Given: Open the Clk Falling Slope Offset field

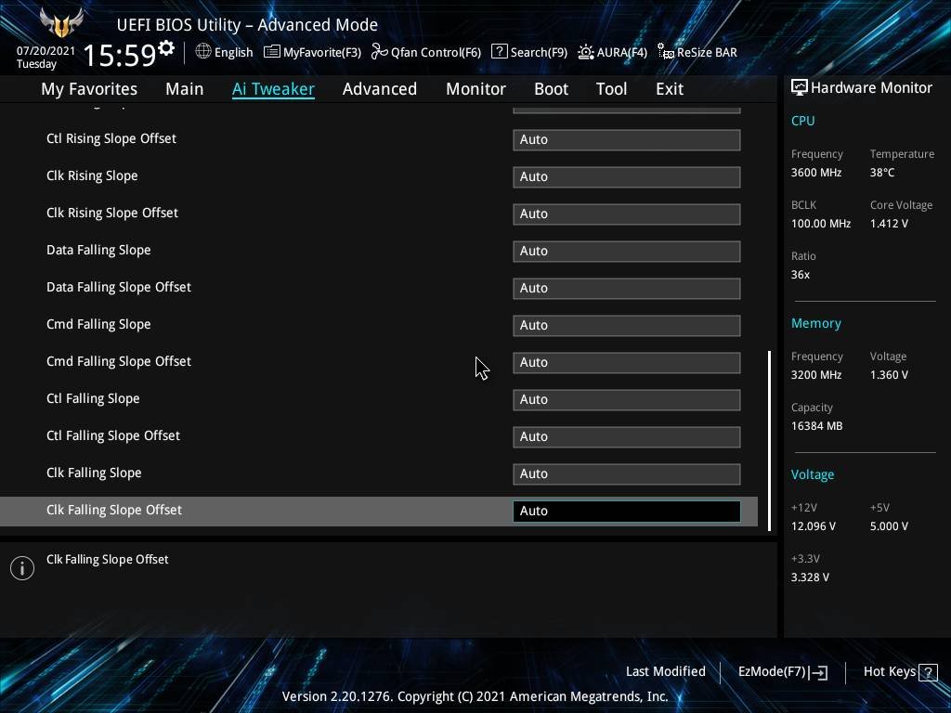Looking at the screenshot, I should pyautogui.click(x=626, y=511).
